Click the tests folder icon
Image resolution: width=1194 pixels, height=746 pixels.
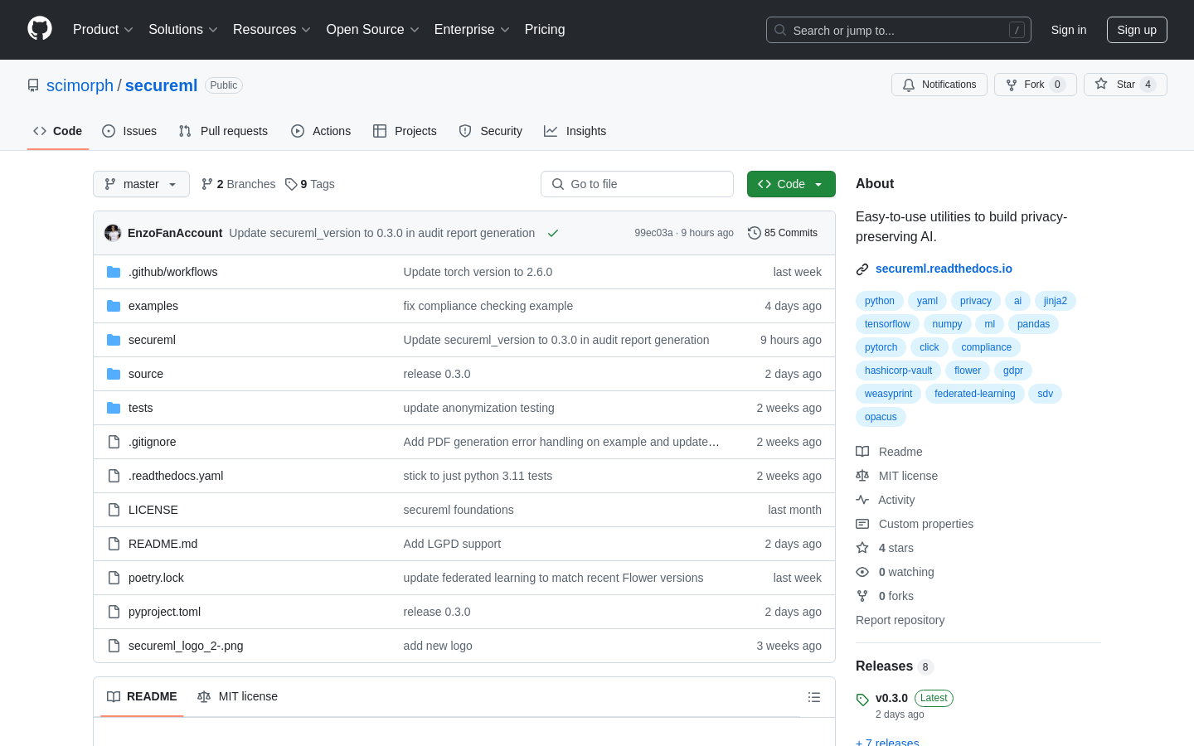tap(114, 408)
